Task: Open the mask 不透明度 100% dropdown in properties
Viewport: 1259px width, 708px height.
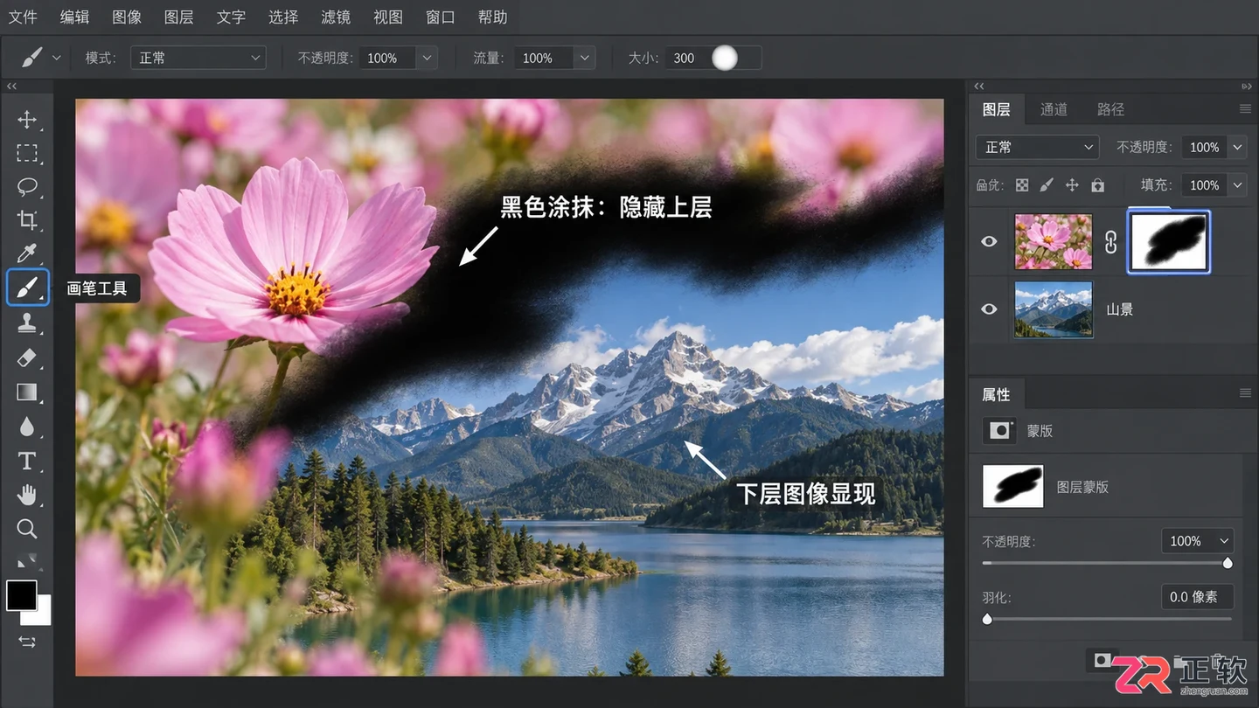Action: [1197, 541]
